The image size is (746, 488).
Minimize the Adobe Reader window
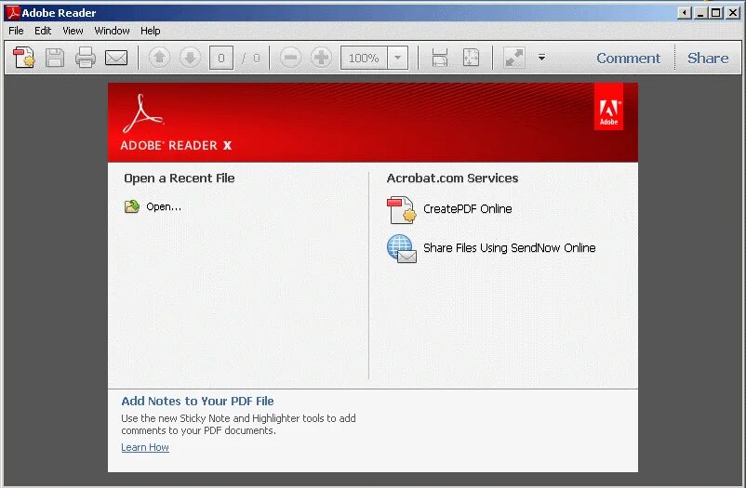(x=700, y=13)
